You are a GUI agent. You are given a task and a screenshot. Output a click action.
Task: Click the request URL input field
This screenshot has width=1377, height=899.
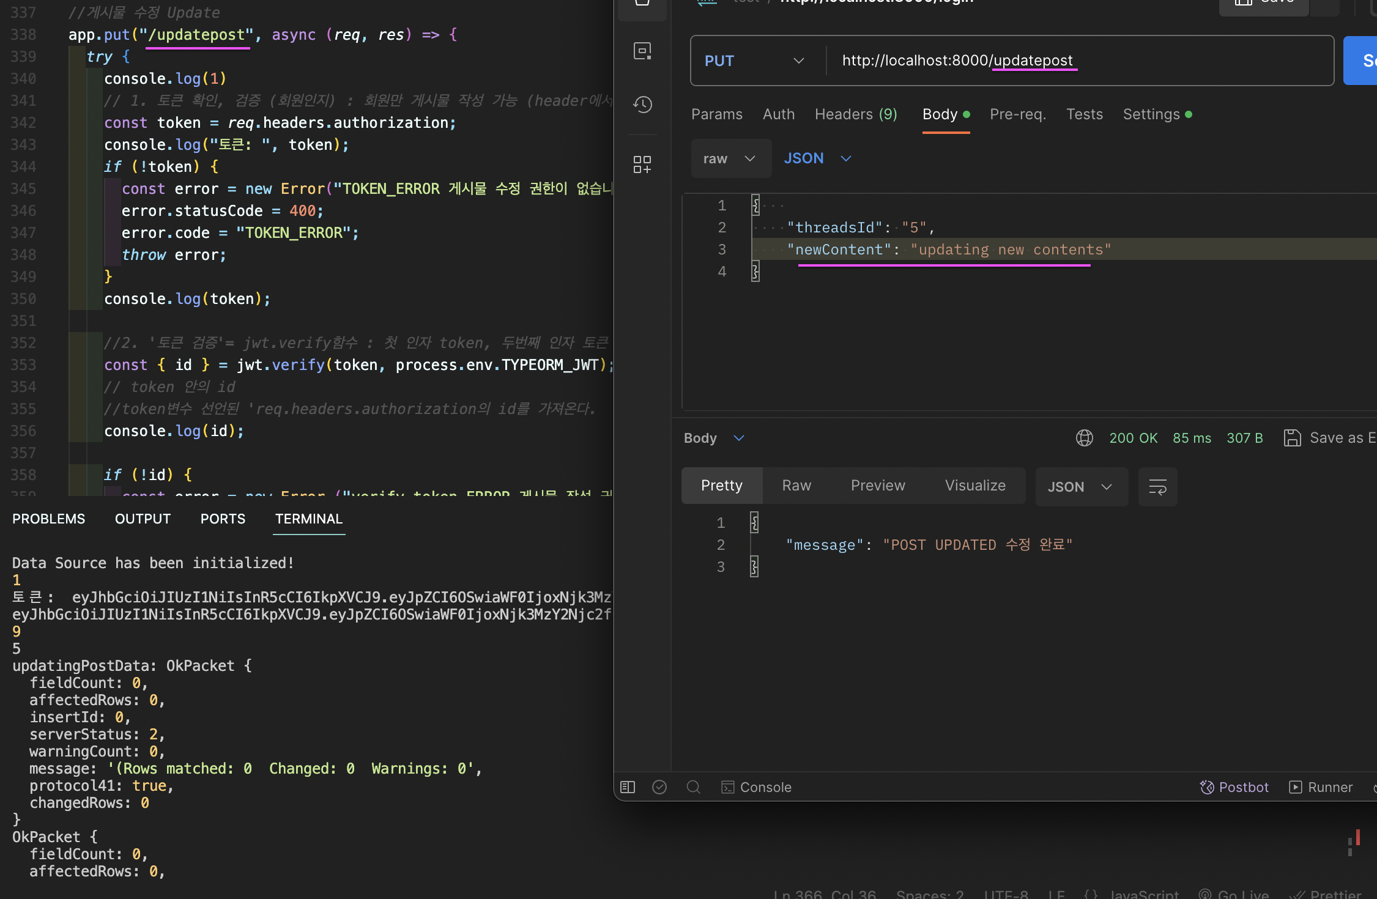[x=1077, y=61]
